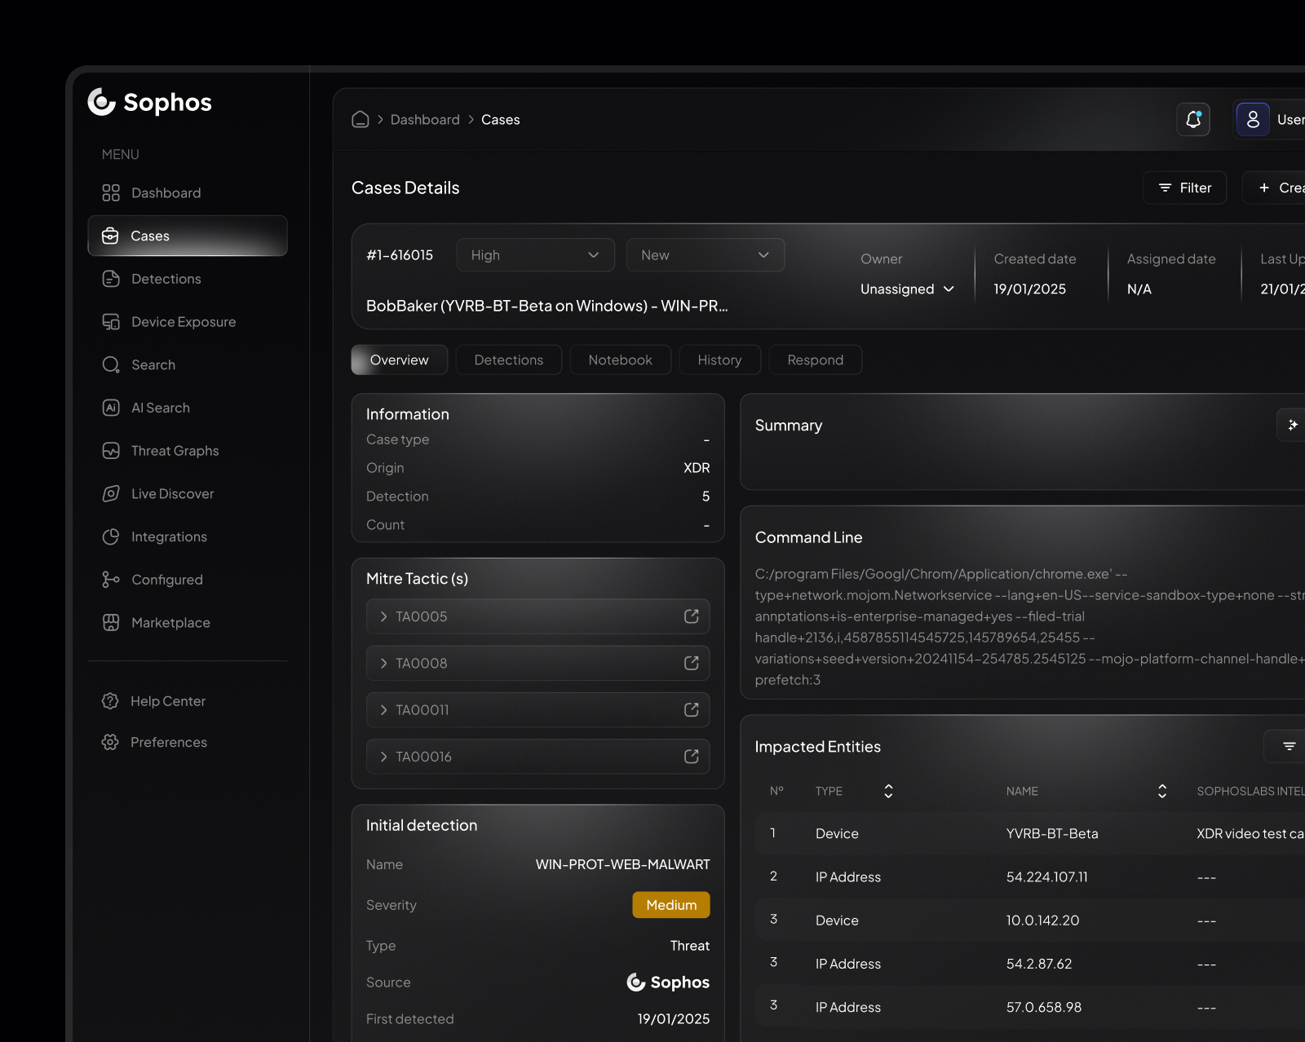This screenshot has width=1305, height=1042.
Task: Click the 57.0.658.98 IP address cell
Action: coord(1044,1007)
